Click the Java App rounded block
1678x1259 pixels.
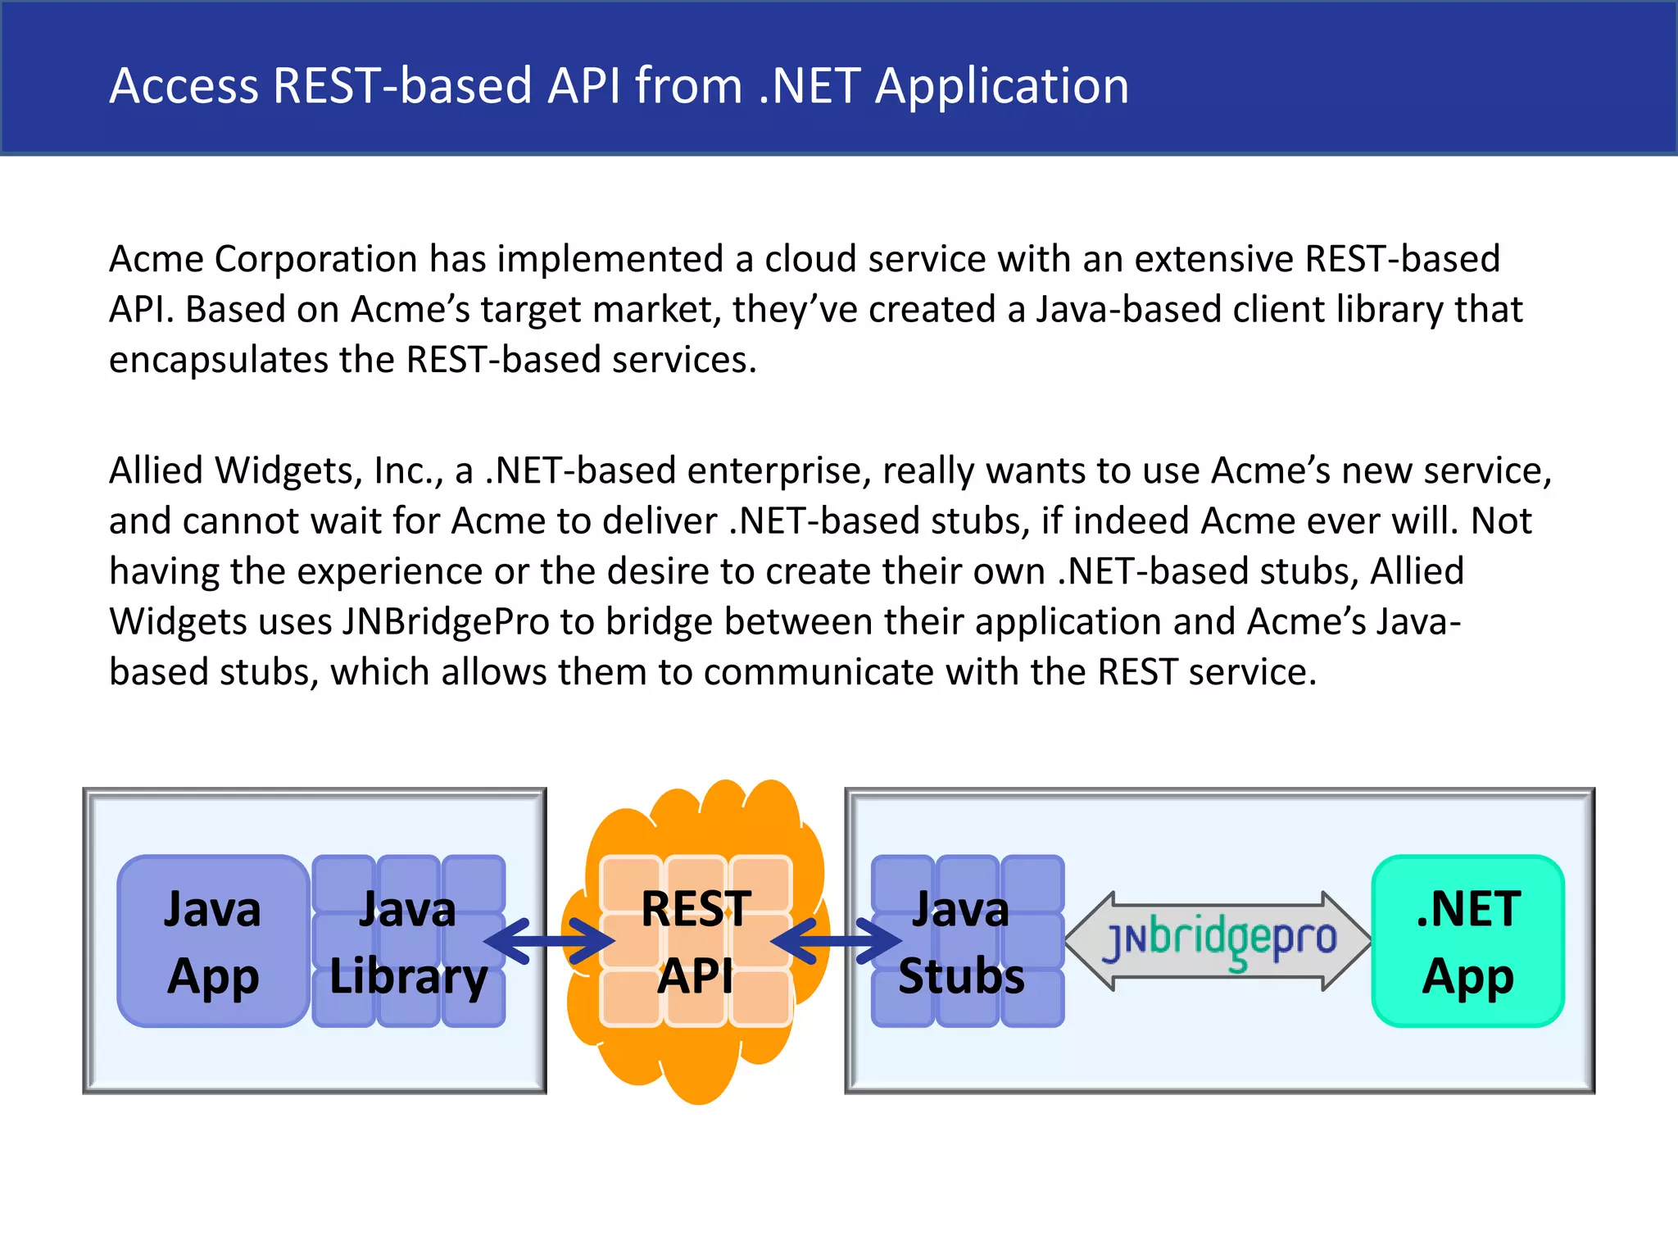pyautogui.click(x=213, y=941)
